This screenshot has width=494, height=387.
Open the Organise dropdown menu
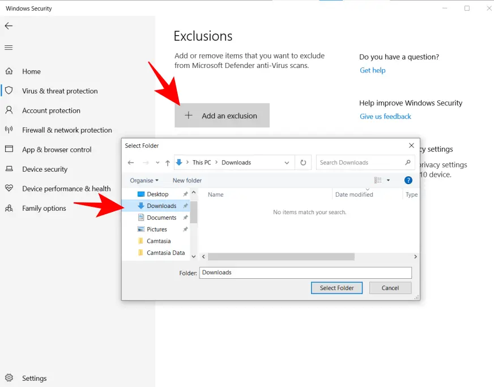click(x=144, y=180)
